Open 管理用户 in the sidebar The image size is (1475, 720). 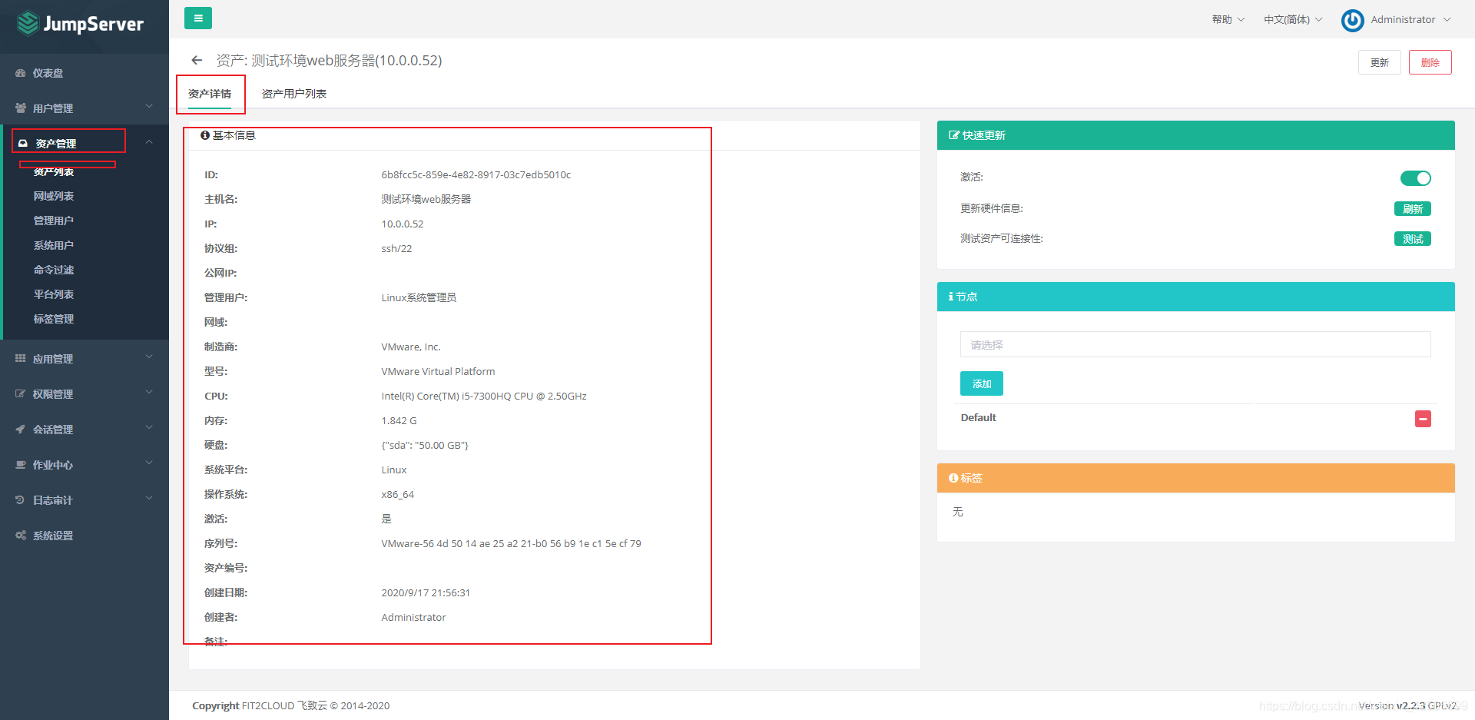point(54,221)
